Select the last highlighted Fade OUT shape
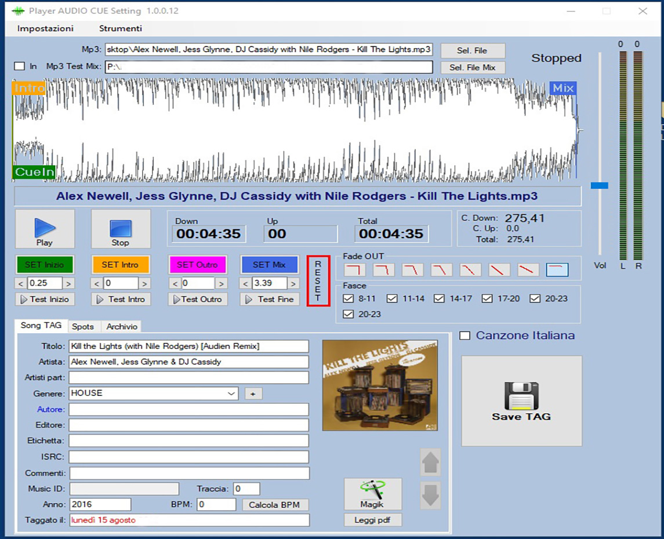 (557, 270)
